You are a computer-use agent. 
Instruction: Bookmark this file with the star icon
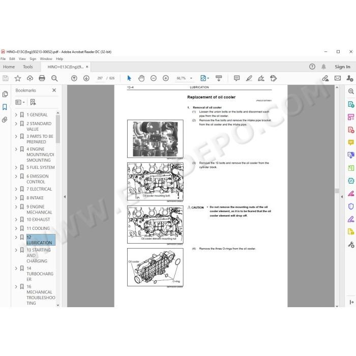[18, 78]
